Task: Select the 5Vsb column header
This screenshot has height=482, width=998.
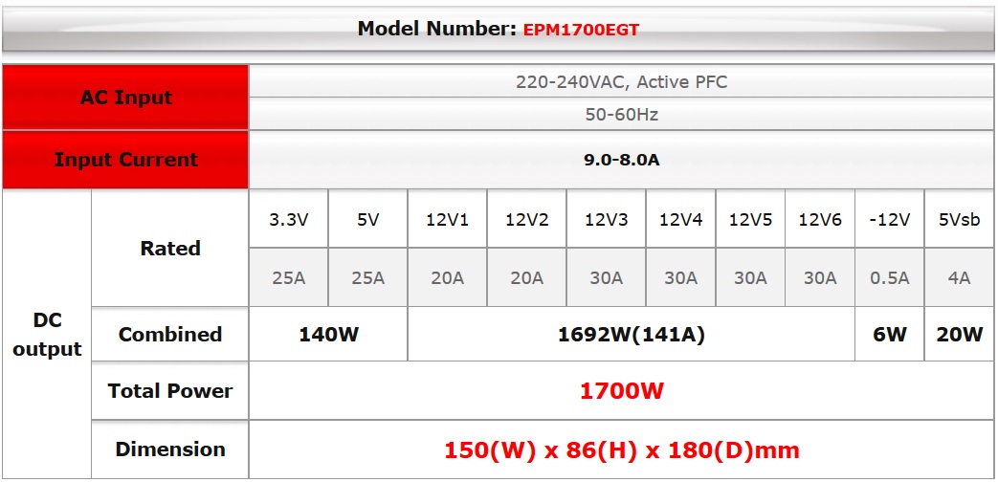Action: coord(959,220)
